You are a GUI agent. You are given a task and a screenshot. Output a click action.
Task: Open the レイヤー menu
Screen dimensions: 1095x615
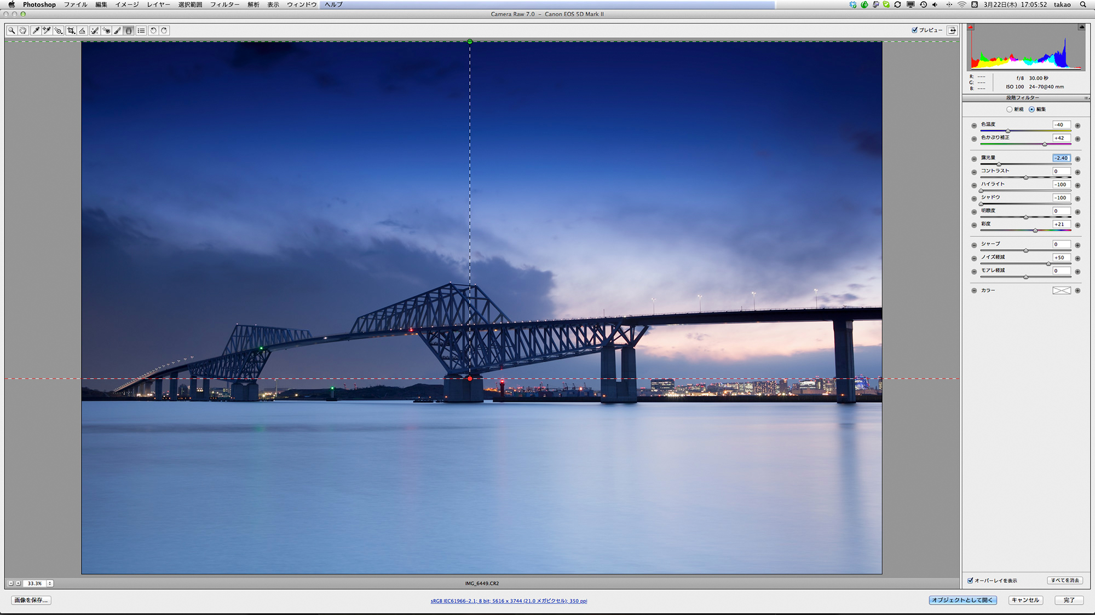tap(158, 4)
